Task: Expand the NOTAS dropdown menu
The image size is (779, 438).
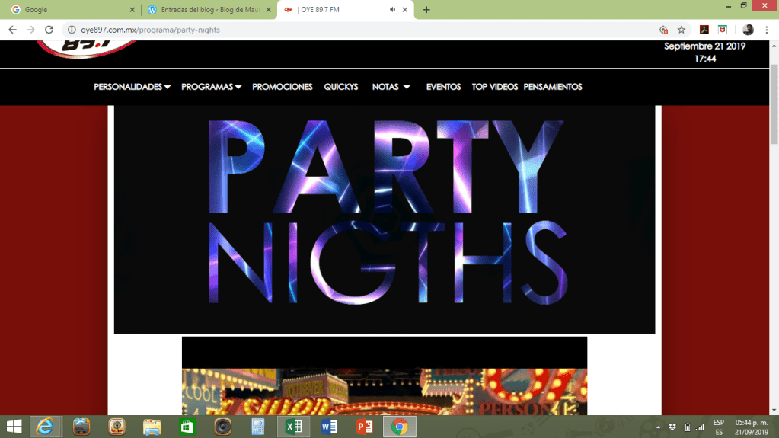Action: pyautogui.click(x=391, y=87)
